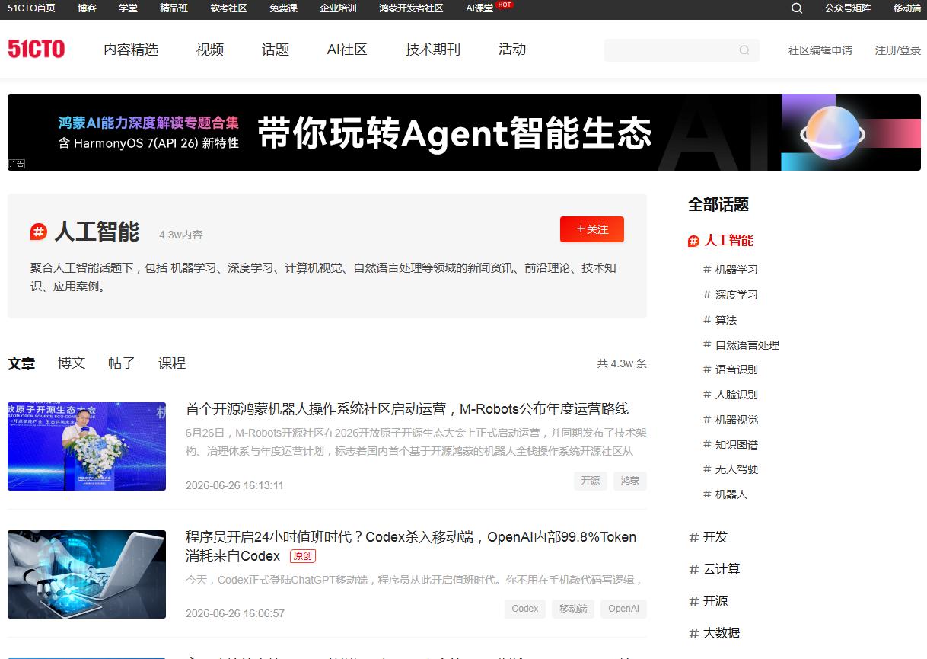Click 社区编辑申请 link

point(820,50)
